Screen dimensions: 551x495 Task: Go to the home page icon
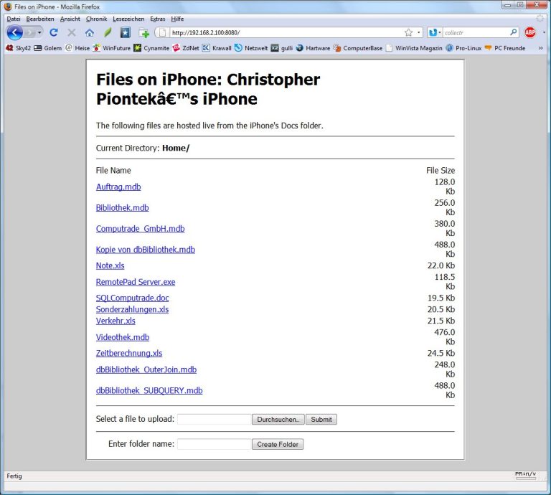[90, 33]
